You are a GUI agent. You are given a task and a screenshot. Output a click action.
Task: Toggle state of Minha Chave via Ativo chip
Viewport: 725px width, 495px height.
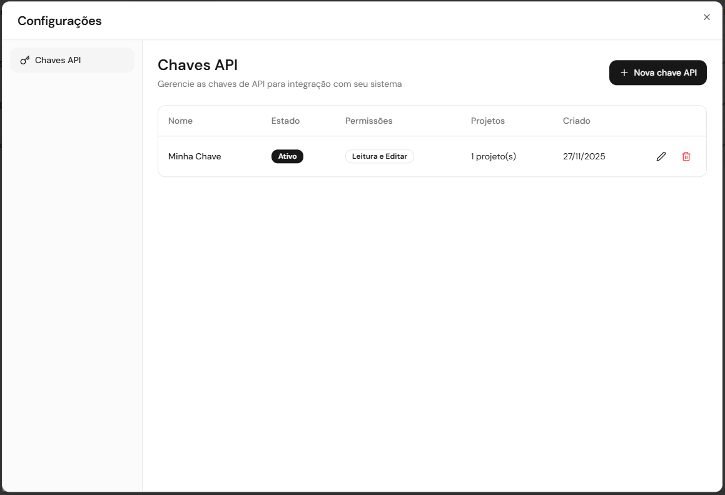(287, 156)
